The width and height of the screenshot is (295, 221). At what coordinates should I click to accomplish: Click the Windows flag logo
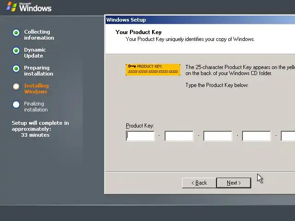point(12,7)
